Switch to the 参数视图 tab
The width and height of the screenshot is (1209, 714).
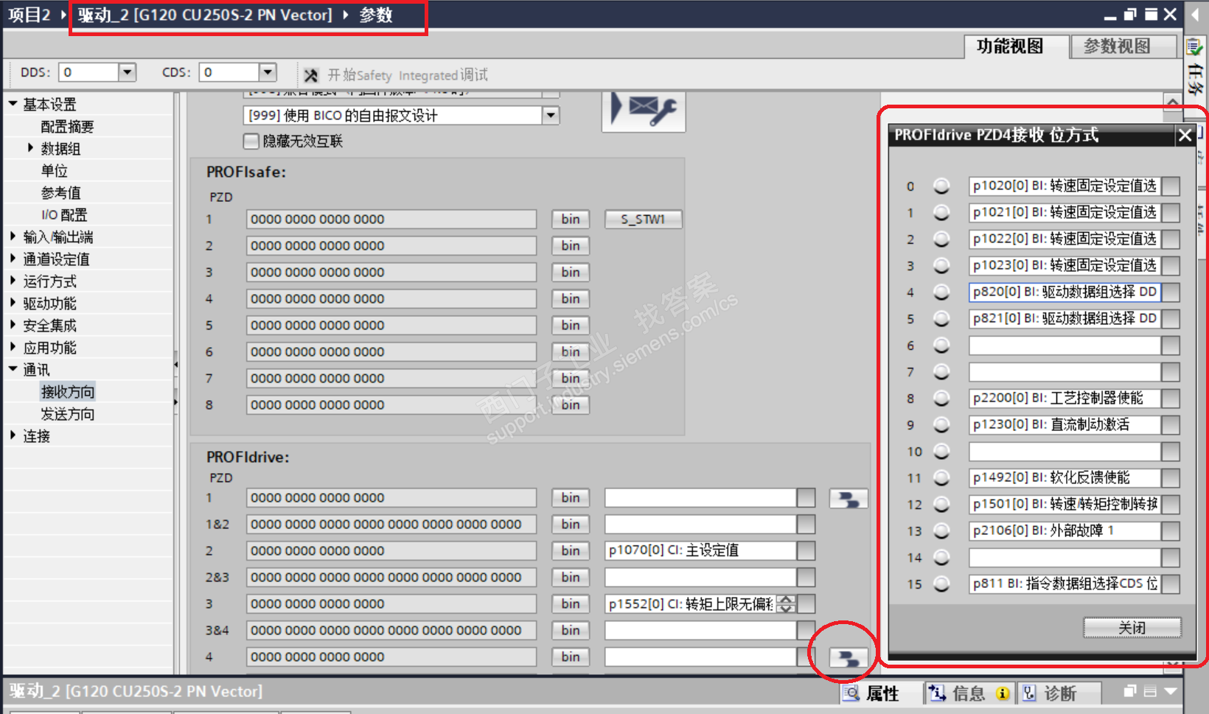pyautogui.click(x=1123, y=46)
